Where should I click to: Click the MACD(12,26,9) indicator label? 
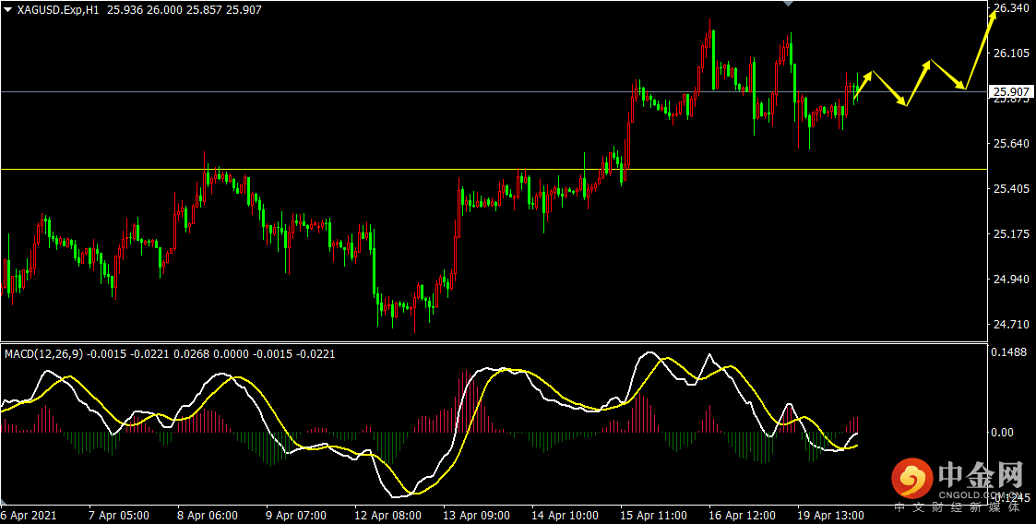click(43, 354)
